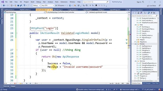Viewport: 163px width, 91px height.
Task: Open the File menu
Action: point(6,2)
